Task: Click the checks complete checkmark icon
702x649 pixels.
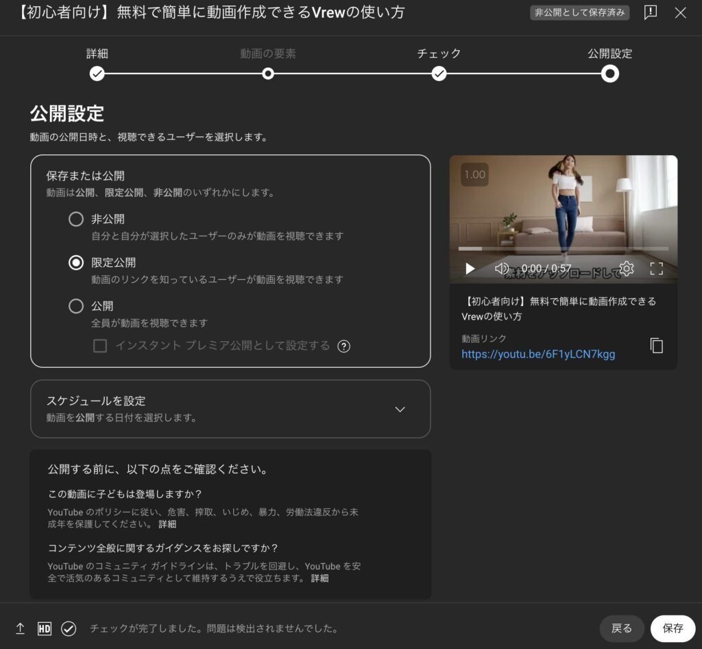Action: [69, 628]
